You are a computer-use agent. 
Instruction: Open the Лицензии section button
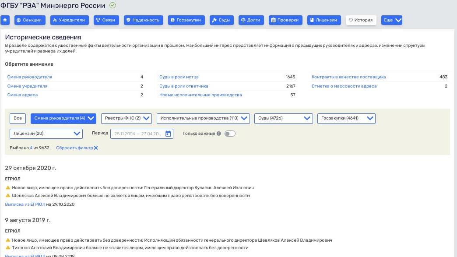point(323,20)
